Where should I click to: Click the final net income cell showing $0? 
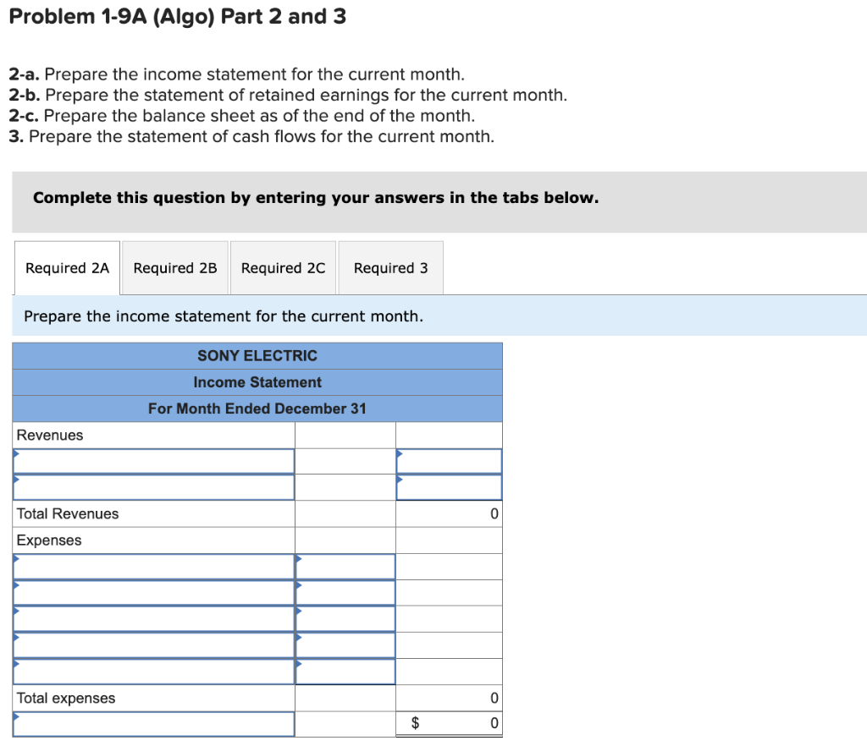pyautogui.click(x=449, y=723)
